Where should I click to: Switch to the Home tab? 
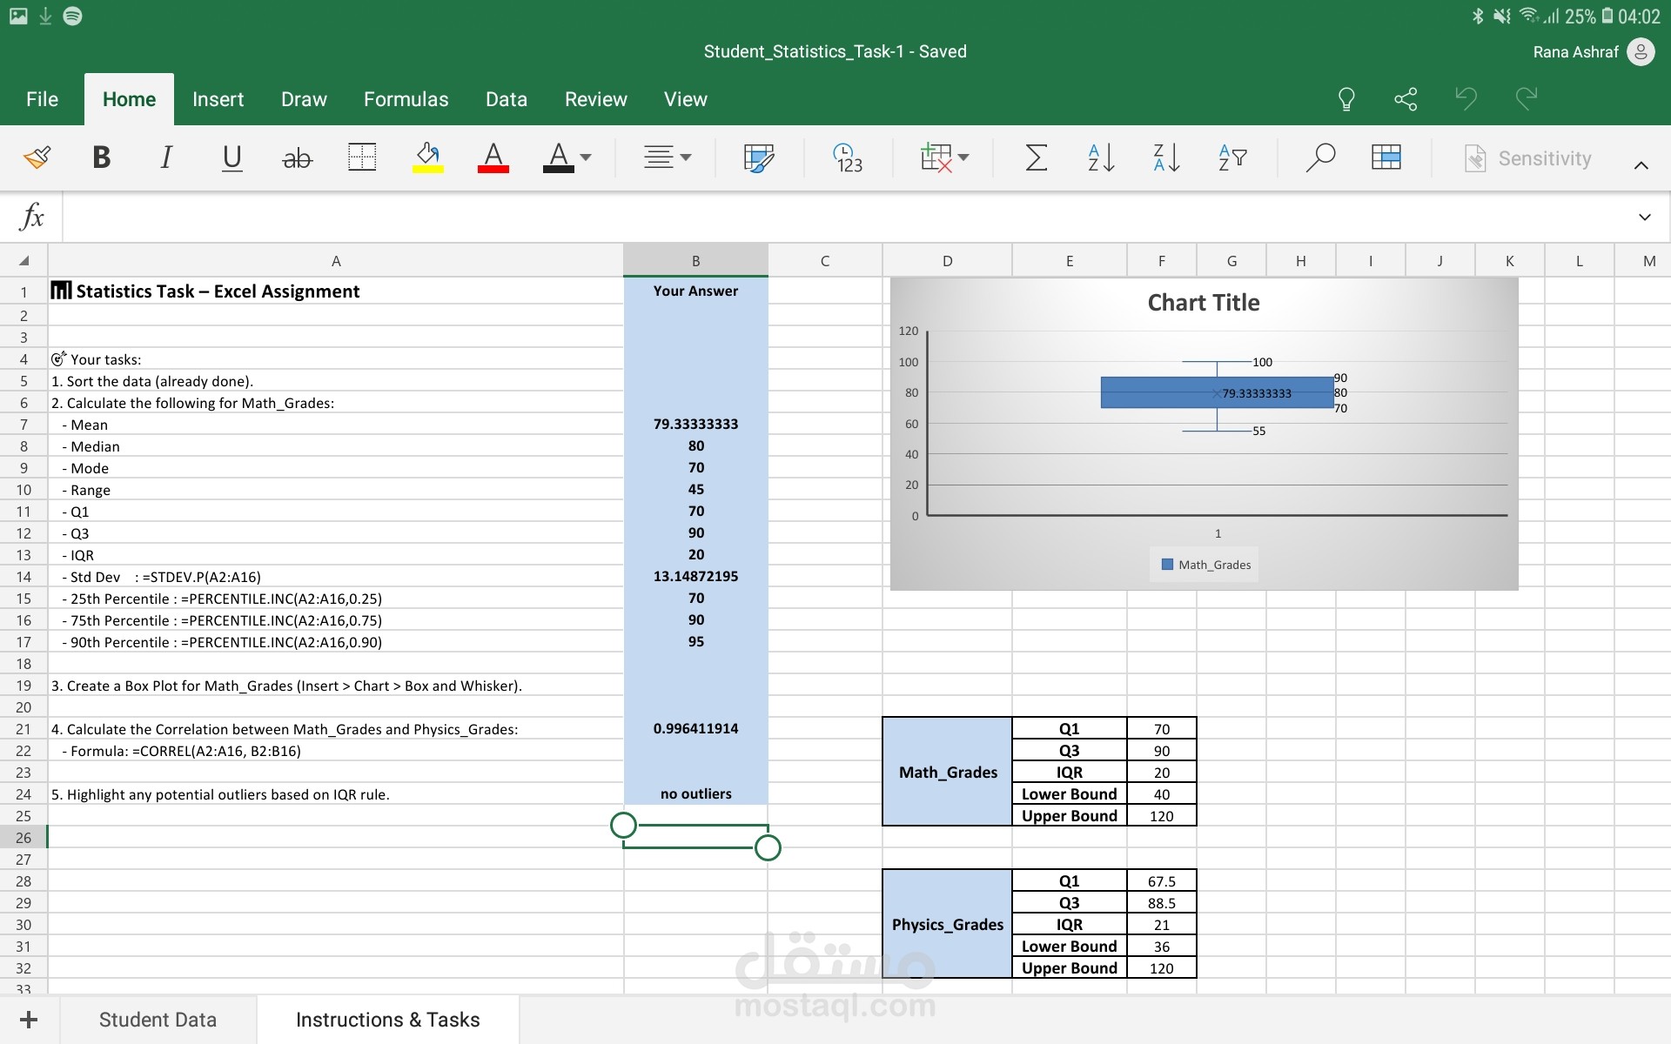(x=129, y=99)
